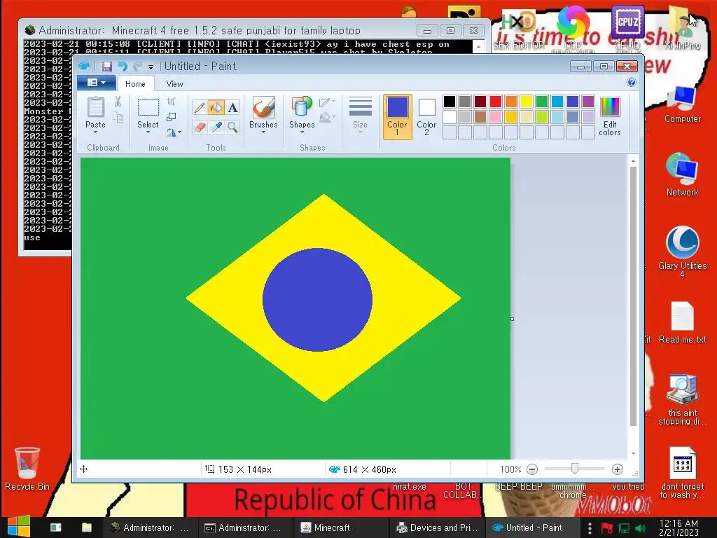Screen dimensions: 717x538
Task: Click the Undo arrow in quick access toolbar
Action: [122, 67]
